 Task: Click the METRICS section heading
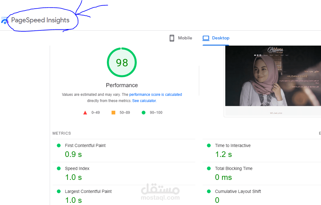[62, 133]
